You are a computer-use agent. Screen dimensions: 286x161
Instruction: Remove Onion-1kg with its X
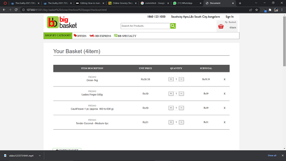pos(225,80)
